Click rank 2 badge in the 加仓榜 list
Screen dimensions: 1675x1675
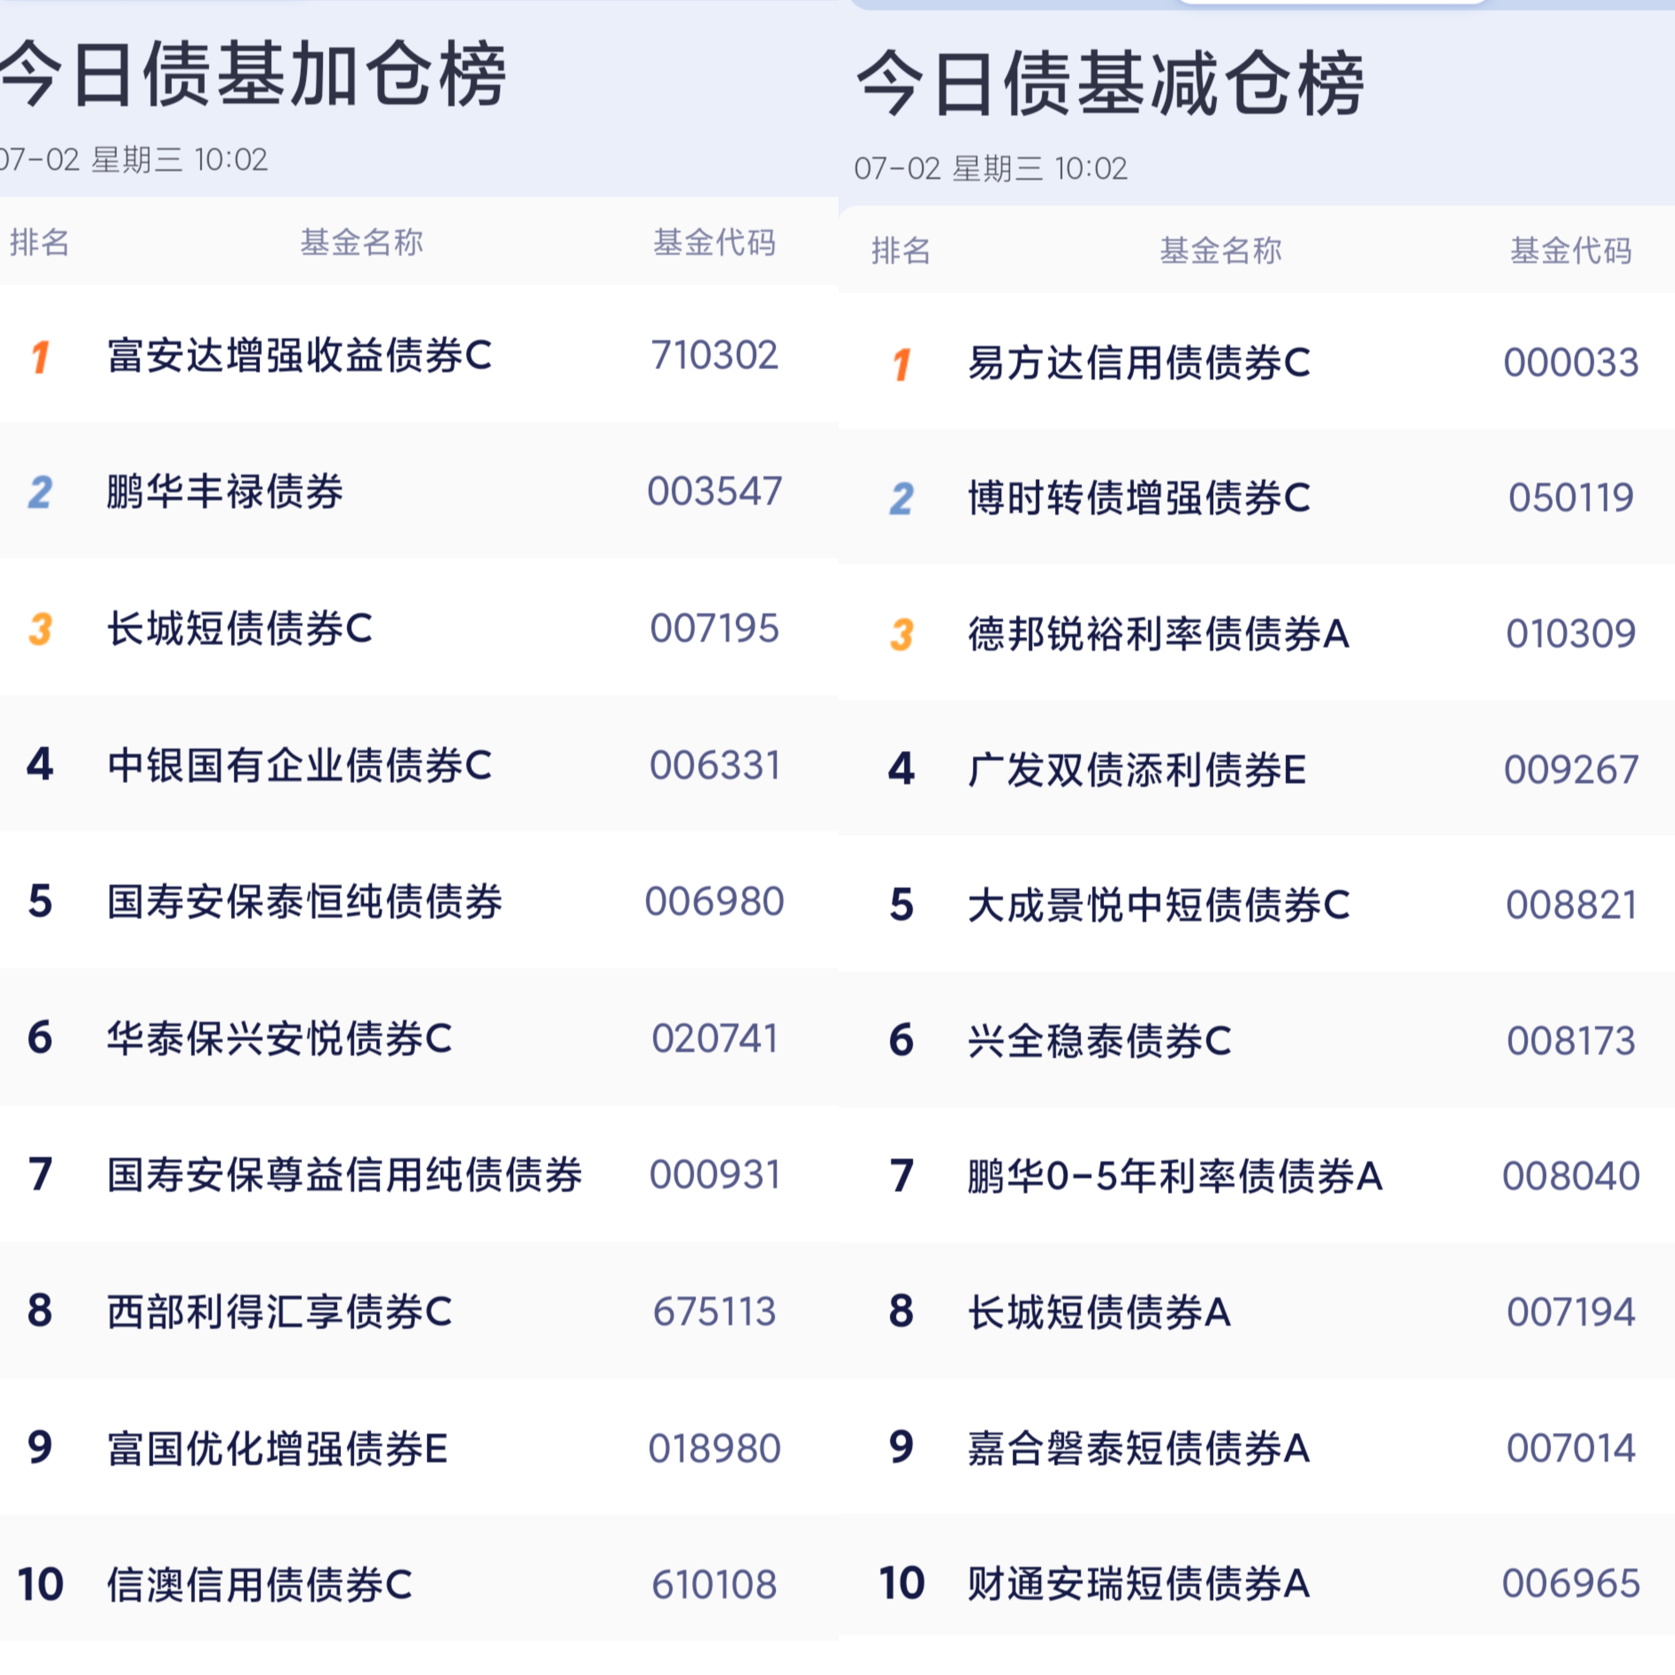pos(40,493)
